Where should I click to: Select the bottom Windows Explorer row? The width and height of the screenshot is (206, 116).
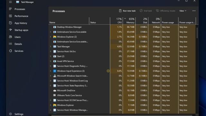tap(122, 105)
